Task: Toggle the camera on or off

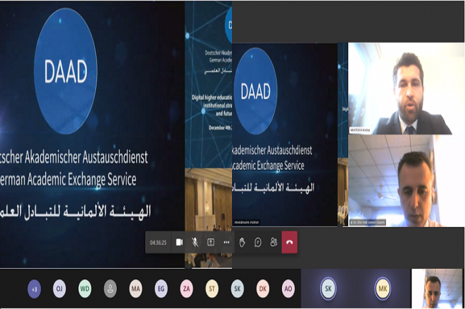Action: [179, 242]
